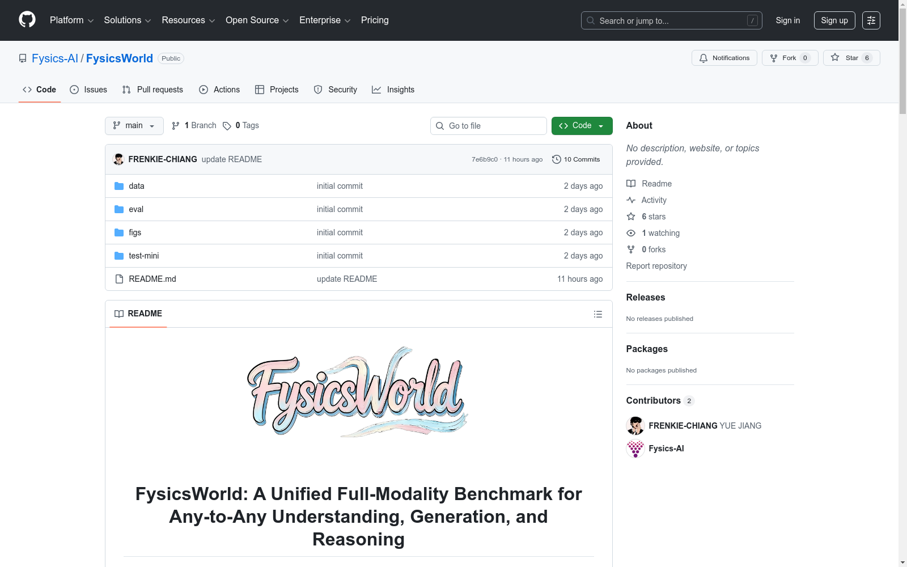Image resolution: width=907 pixels, height=567 pixels.
Task: View the 10 Commits history link
Action: [576, 159]
